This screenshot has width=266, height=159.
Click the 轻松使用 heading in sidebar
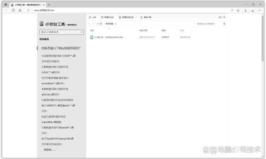(x=44, y=39)
